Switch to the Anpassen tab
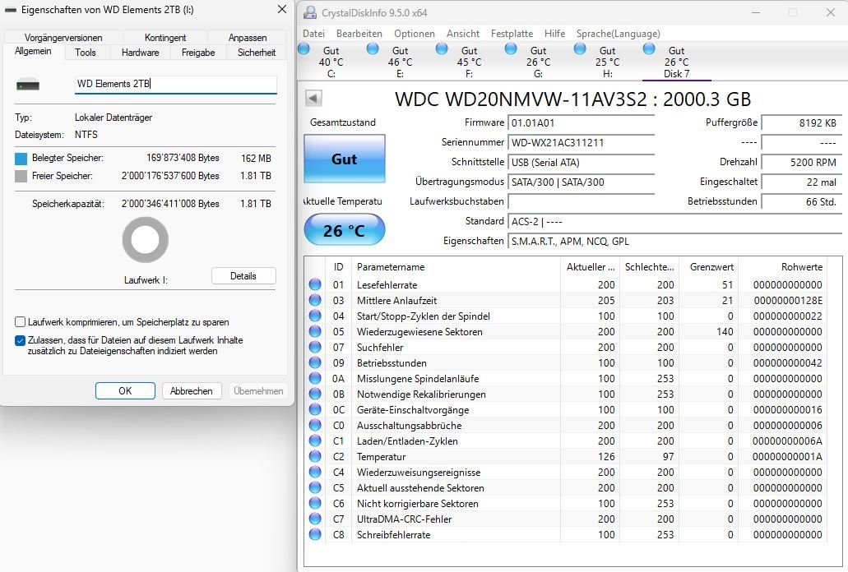The height and width of the screenshot is (572, 848). [247, 38]
